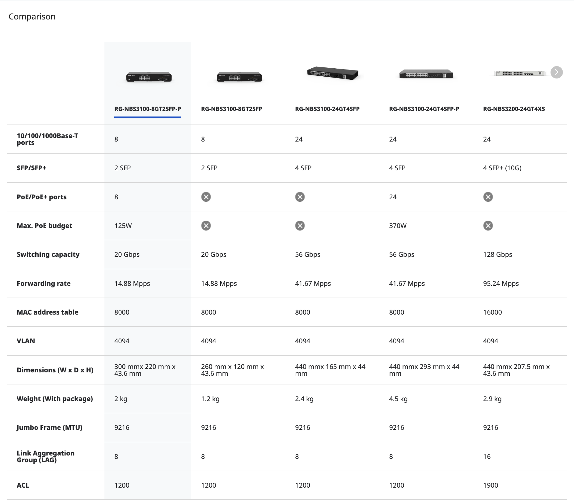Click the 370W PoE budget value
Viewport: 574px width, 500px height.
pyautogui.click(x=398, y=226)
